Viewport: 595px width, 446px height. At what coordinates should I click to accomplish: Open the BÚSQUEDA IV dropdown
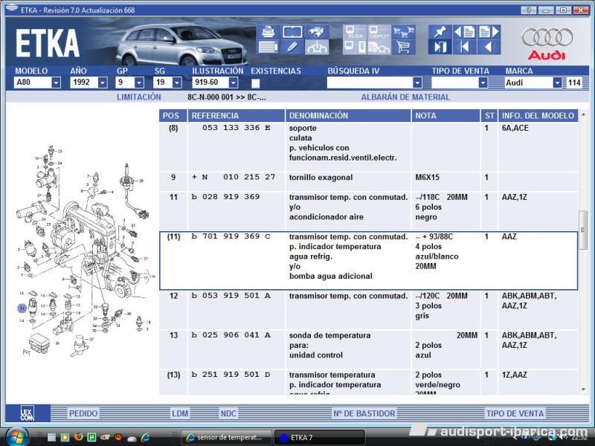tap(417, 83)
